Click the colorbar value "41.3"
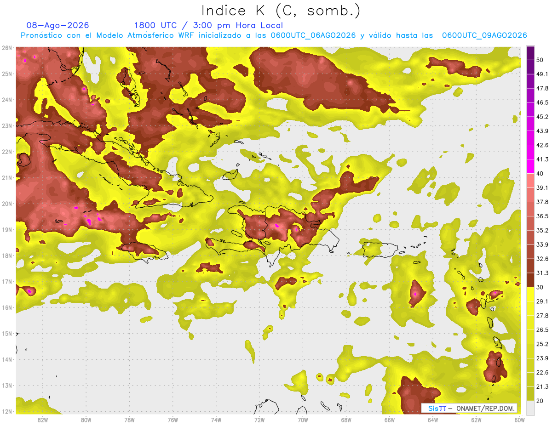 coord(542,159)
